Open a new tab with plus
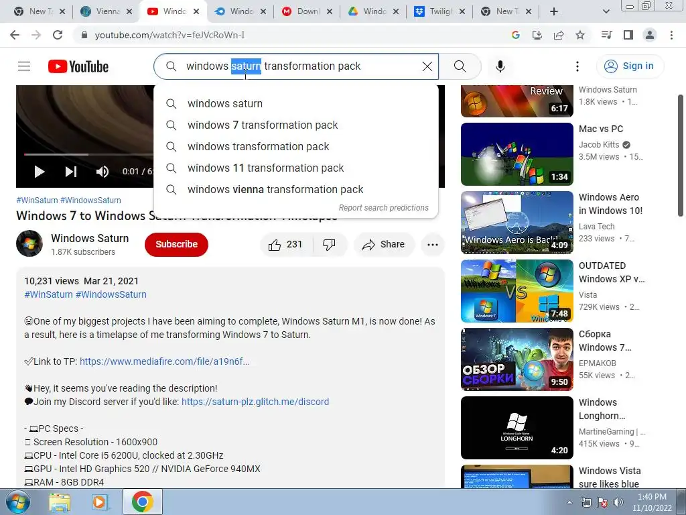686x515 pixels. coord(554,11)
